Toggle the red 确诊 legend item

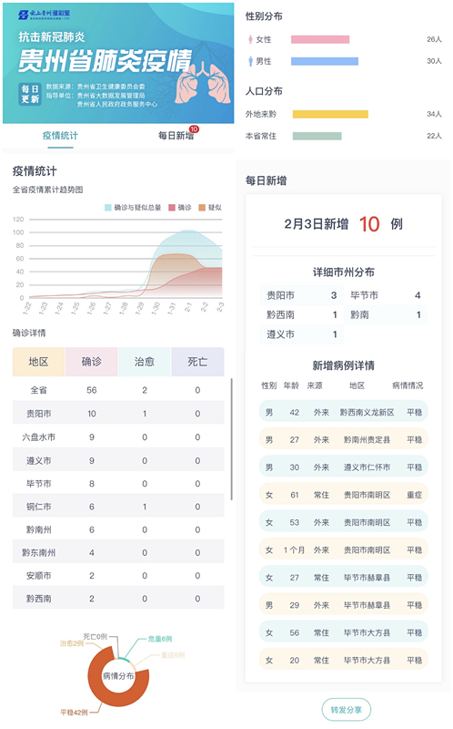(x=179, y=208)
